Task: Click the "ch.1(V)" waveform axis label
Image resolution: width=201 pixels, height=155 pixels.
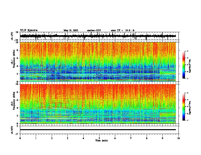Action: 12,36
